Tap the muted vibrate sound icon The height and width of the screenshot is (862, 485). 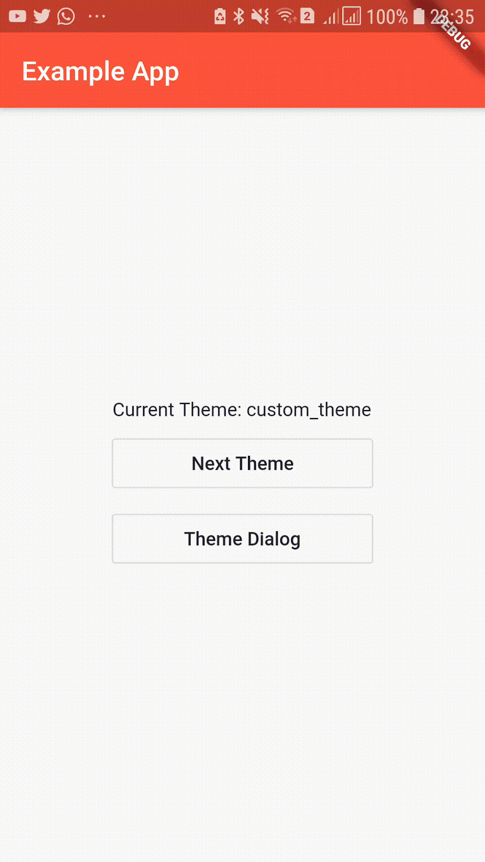(260, 16)
